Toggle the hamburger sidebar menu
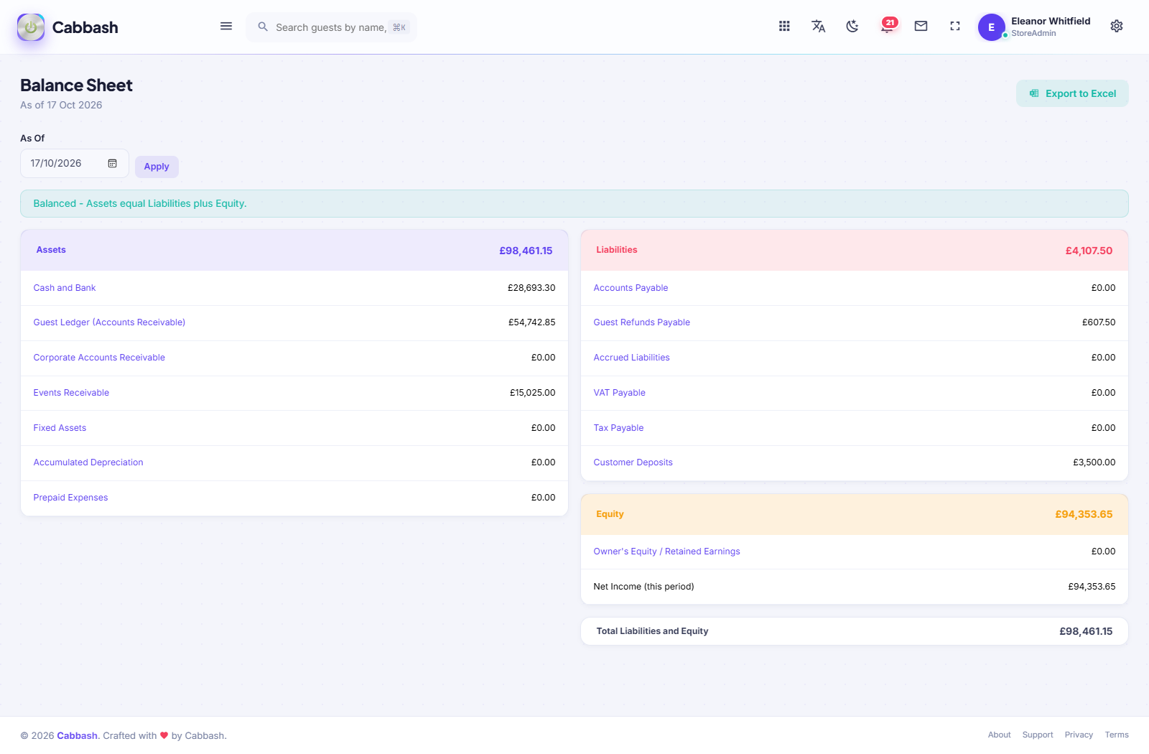Screen dimensions: 1149x754 (226, 27)
